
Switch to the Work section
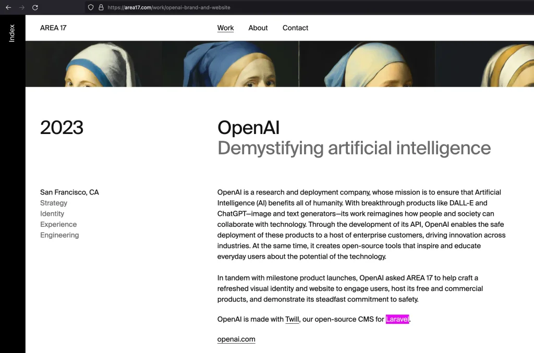pyautogui.click(x=225, y=28)
